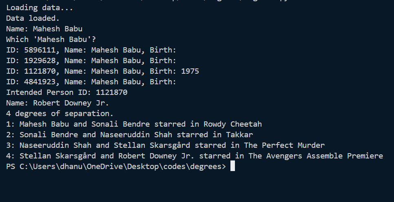This screenshot has width=394, height=202.
Task: Click '4 degrees of separation.' text
Action: click(x=60, y=113)
